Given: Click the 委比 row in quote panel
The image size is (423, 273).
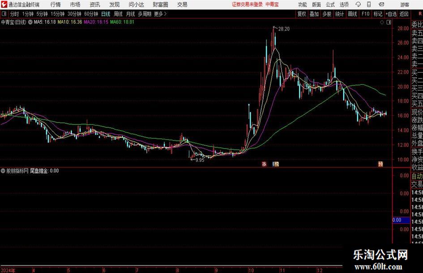Looking at the screenshot, I should click(417, 25).
